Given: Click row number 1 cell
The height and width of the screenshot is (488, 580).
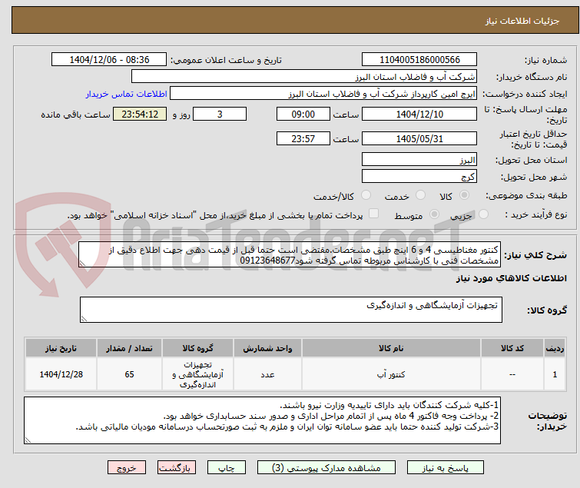Looking at the screenshot, I should [x=555, y=374].
